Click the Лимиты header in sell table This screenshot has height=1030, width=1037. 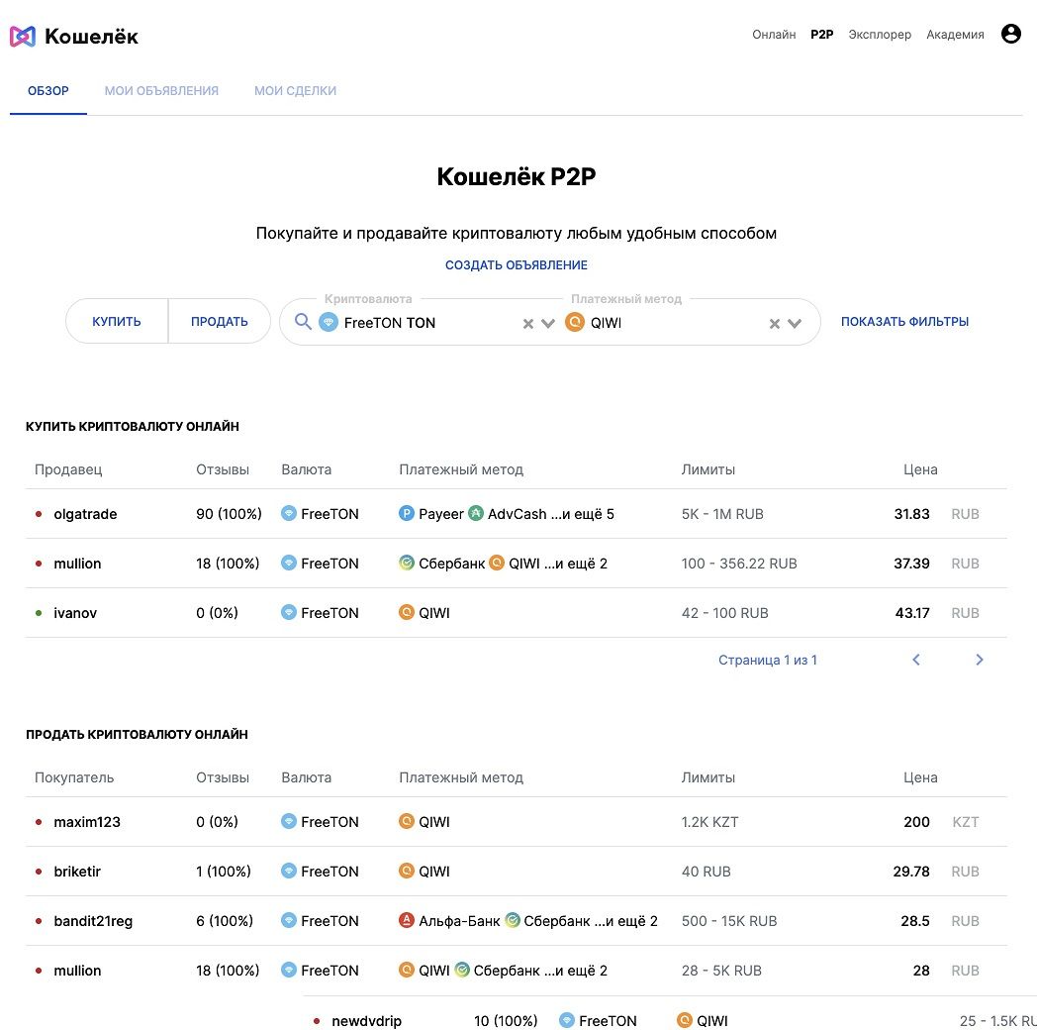pos(708,777)
